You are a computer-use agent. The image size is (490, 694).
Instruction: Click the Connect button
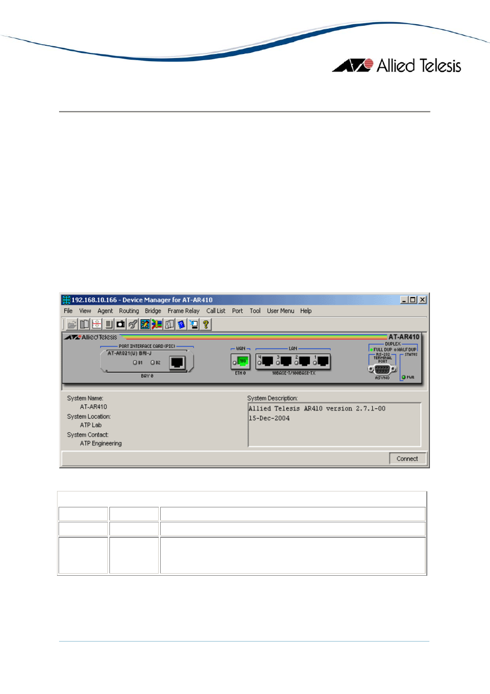tap(407, 459)
